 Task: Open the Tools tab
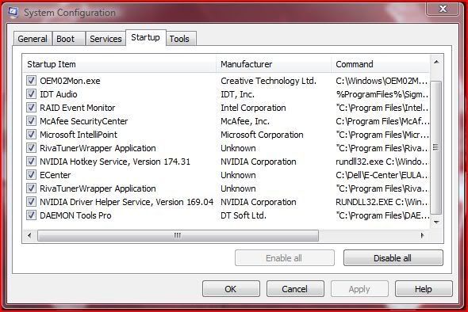coord(181,39)
